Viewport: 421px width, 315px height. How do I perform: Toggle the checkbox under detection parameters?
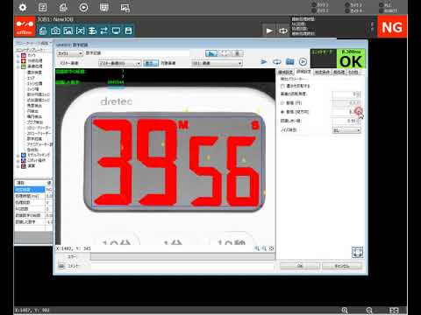click(x=282, y=86)
